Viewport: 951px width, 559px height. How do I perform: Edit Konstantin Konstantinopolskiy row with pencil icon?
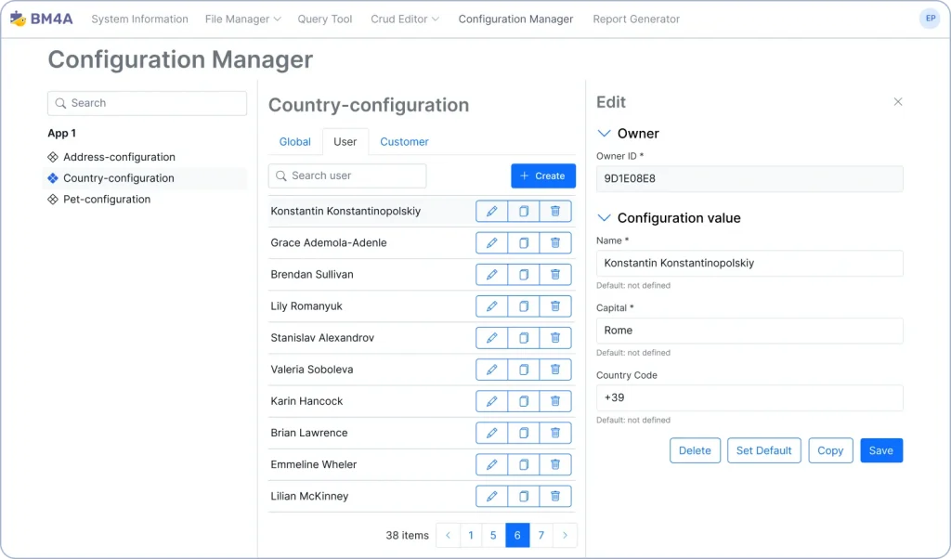coord(491,211)
